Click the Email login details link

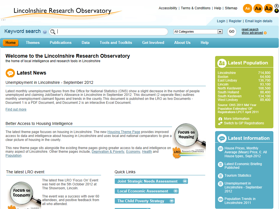coord(259,21)
